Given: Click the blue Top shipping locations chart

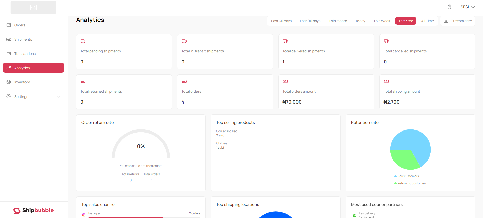Looking at the screenshot, I should tap(276, 215).
